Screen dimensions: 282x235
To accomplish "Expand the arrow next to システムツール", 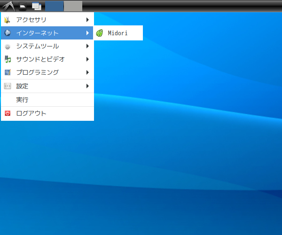I will pos(87,46).
